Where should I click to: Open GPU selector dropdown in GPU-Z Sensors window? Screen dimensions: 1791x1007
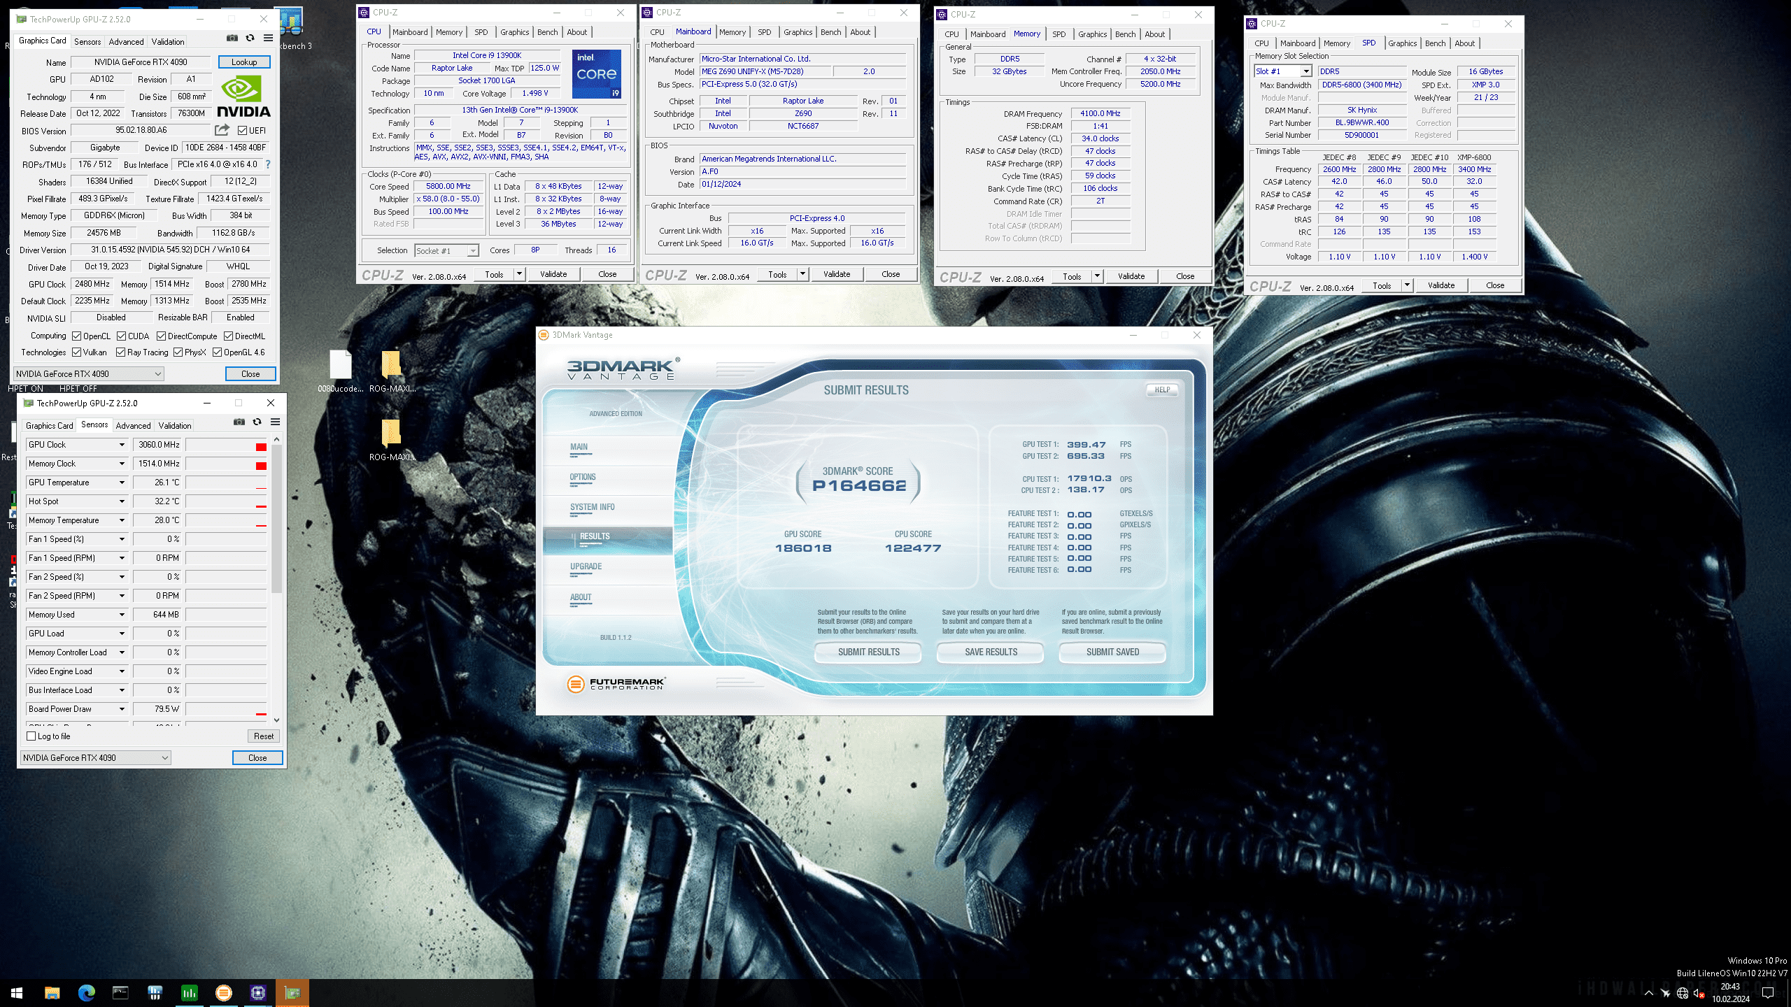[95, 758]
